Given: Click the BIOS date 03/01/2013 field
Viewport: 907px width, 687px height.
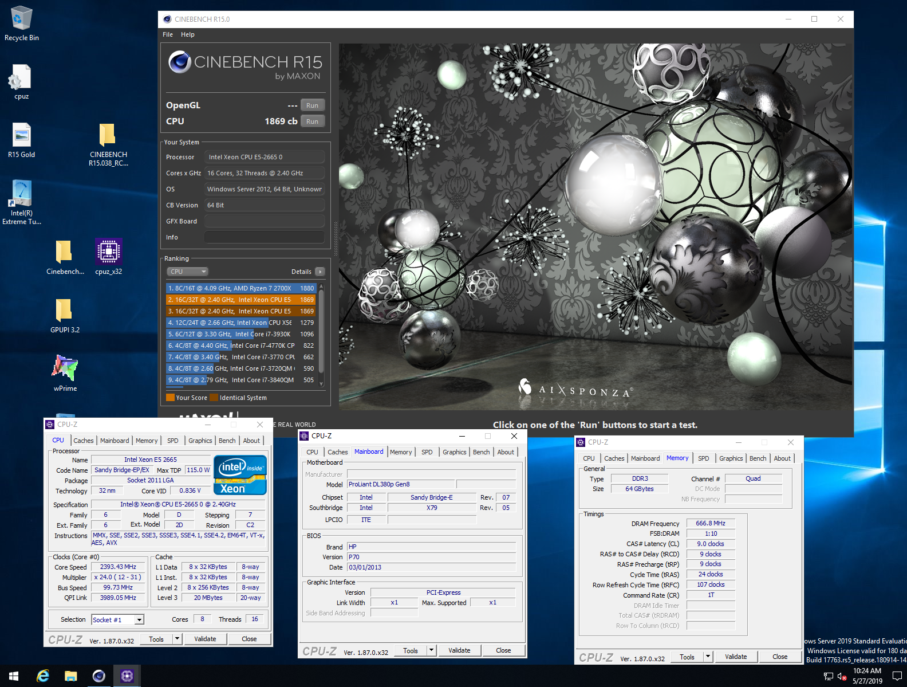Looking at the screenshot, I should 431,567.
